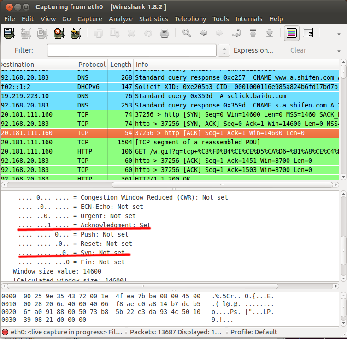Screen dimensions: 347x339
Task: Click the Expression... button
Action: click(253, 50)
